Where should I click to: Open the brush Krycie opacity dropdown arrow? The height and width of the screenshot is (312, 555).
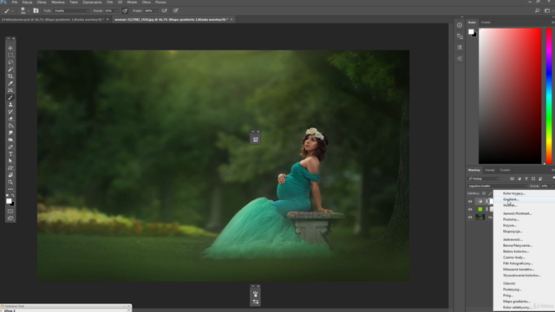click(x=117, y=10)
